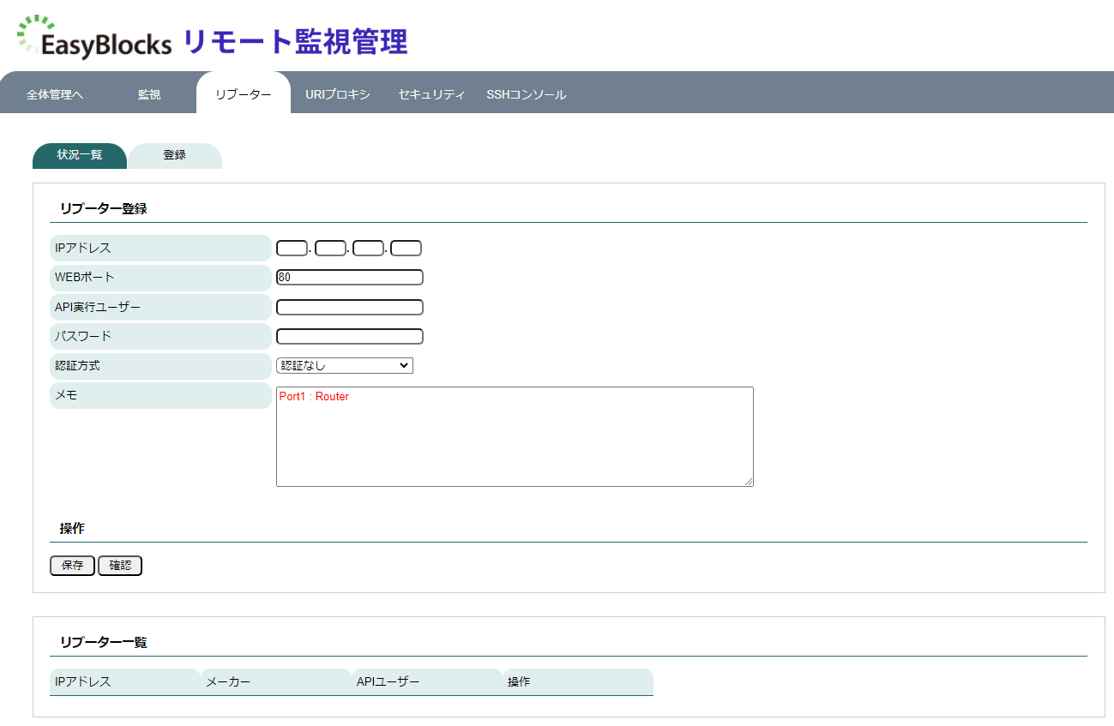This screenshot has width=1114, height=726.
Task: Click the メモ textarea resize handle
Action: click(749, 482)
